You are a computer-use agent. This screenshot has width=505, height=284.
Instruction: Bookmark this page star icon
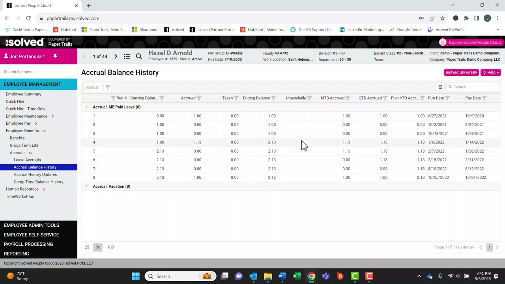tap(442, 18)
